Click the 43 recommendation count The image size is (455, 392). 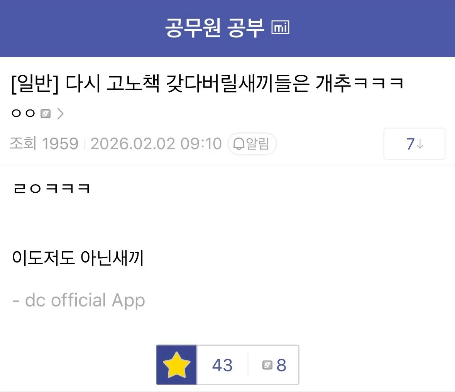point(222,365)
